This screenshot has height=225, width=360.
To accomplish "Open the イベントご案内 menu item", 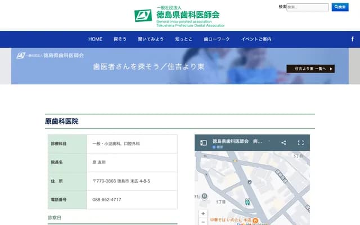I will (256, 39).
